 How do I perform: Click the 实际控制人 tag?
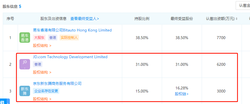click(x=69, y=38)
